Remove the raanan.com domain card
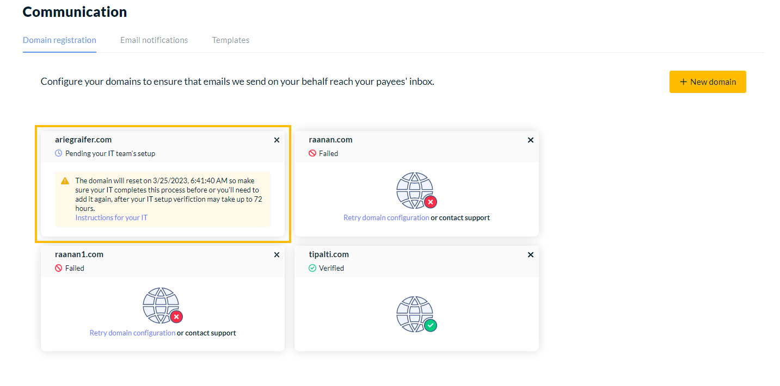The height and width of the screenshot is (386, 780). tap(531, 140)
